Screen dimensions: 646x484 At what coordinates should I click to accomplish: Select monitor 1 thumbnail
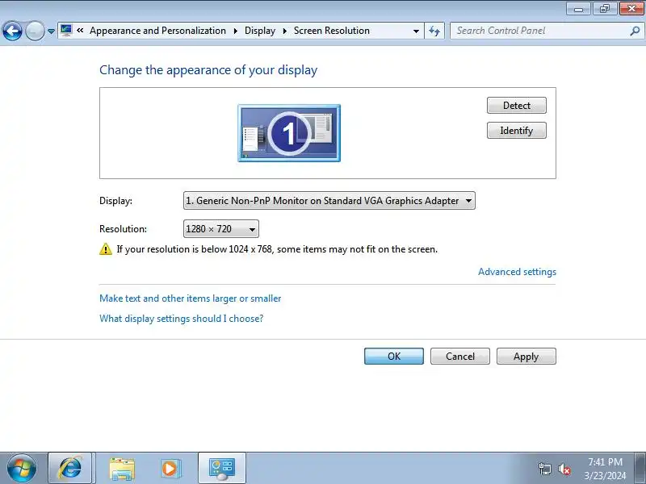point(289,133)
